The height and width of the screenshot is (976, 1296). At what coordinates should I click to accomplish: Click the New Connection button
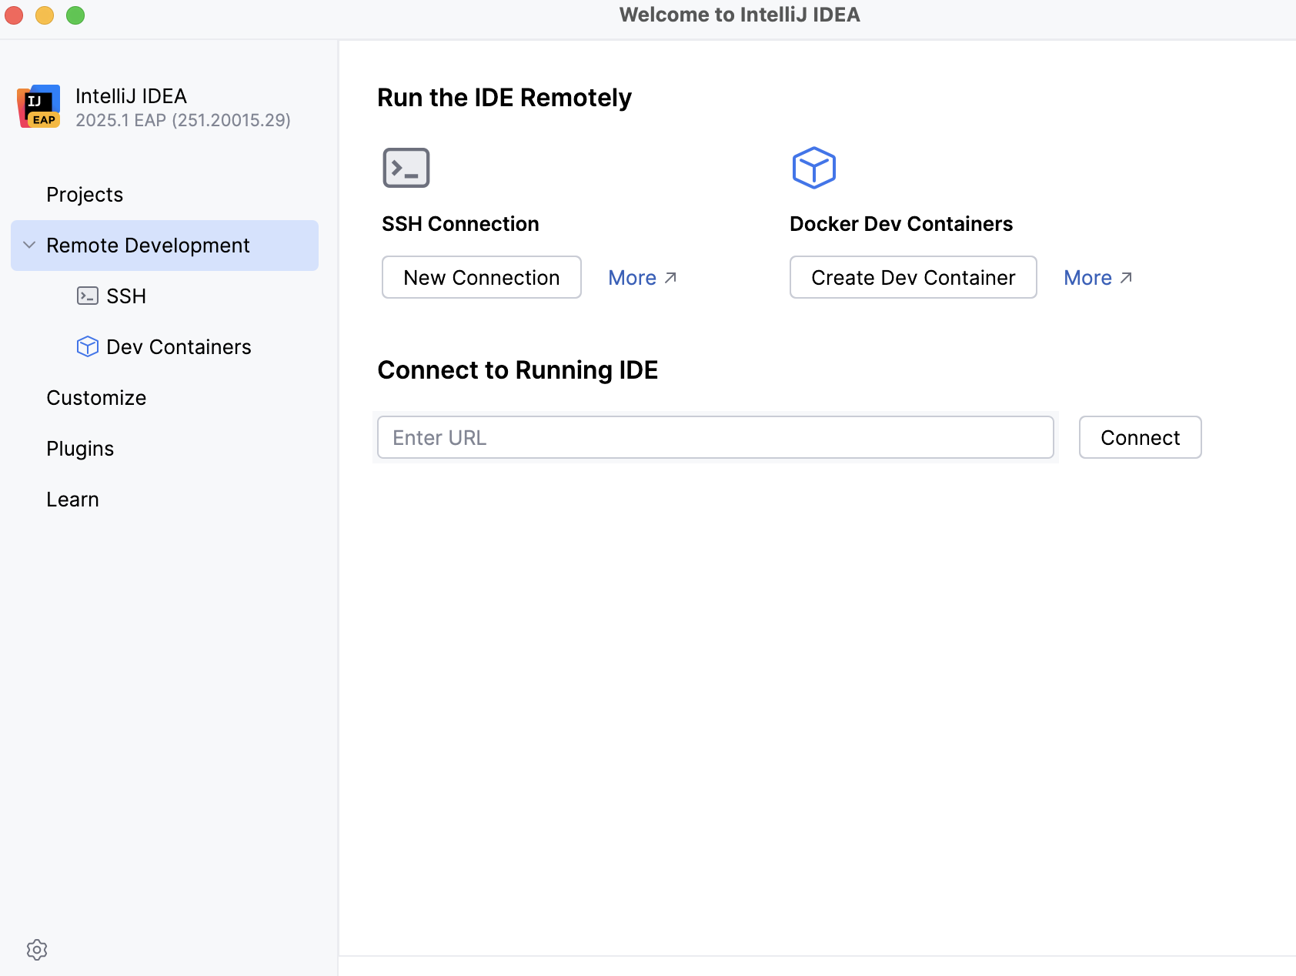tap(481, 277)
